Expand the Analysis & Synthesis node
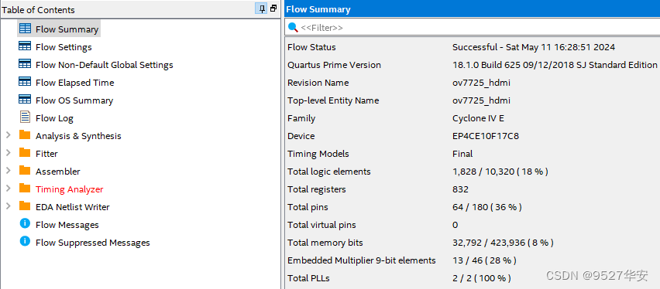 pos(8,135)
